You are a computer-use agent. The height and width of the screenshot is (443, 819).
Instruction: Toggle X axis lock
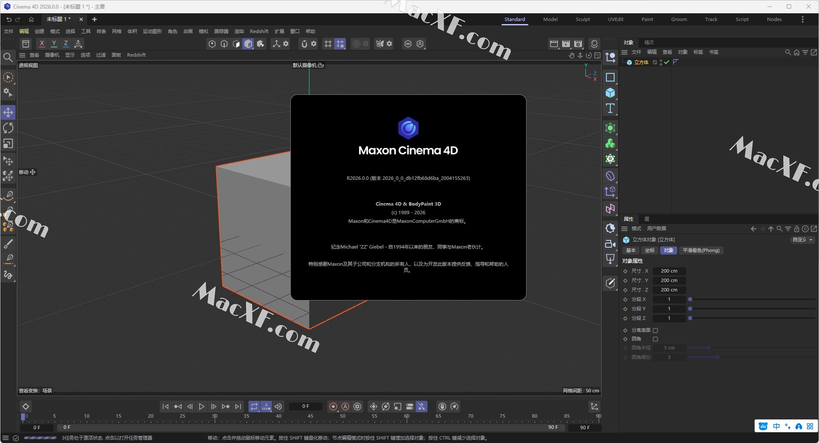[x=42, y=44]
